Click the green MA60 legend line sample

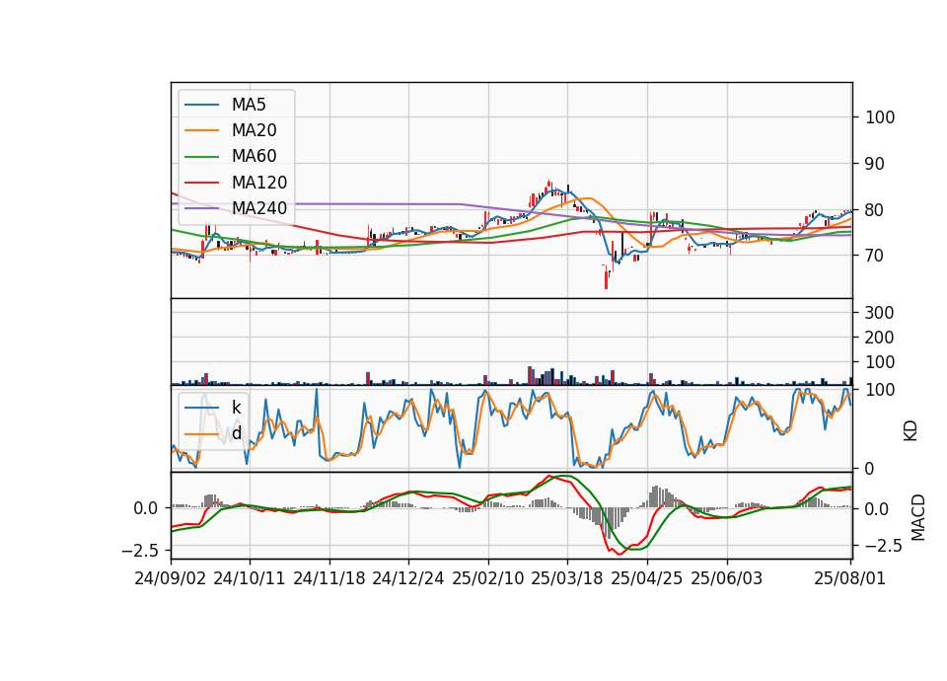pyautogui.click(x=201, y=157)
